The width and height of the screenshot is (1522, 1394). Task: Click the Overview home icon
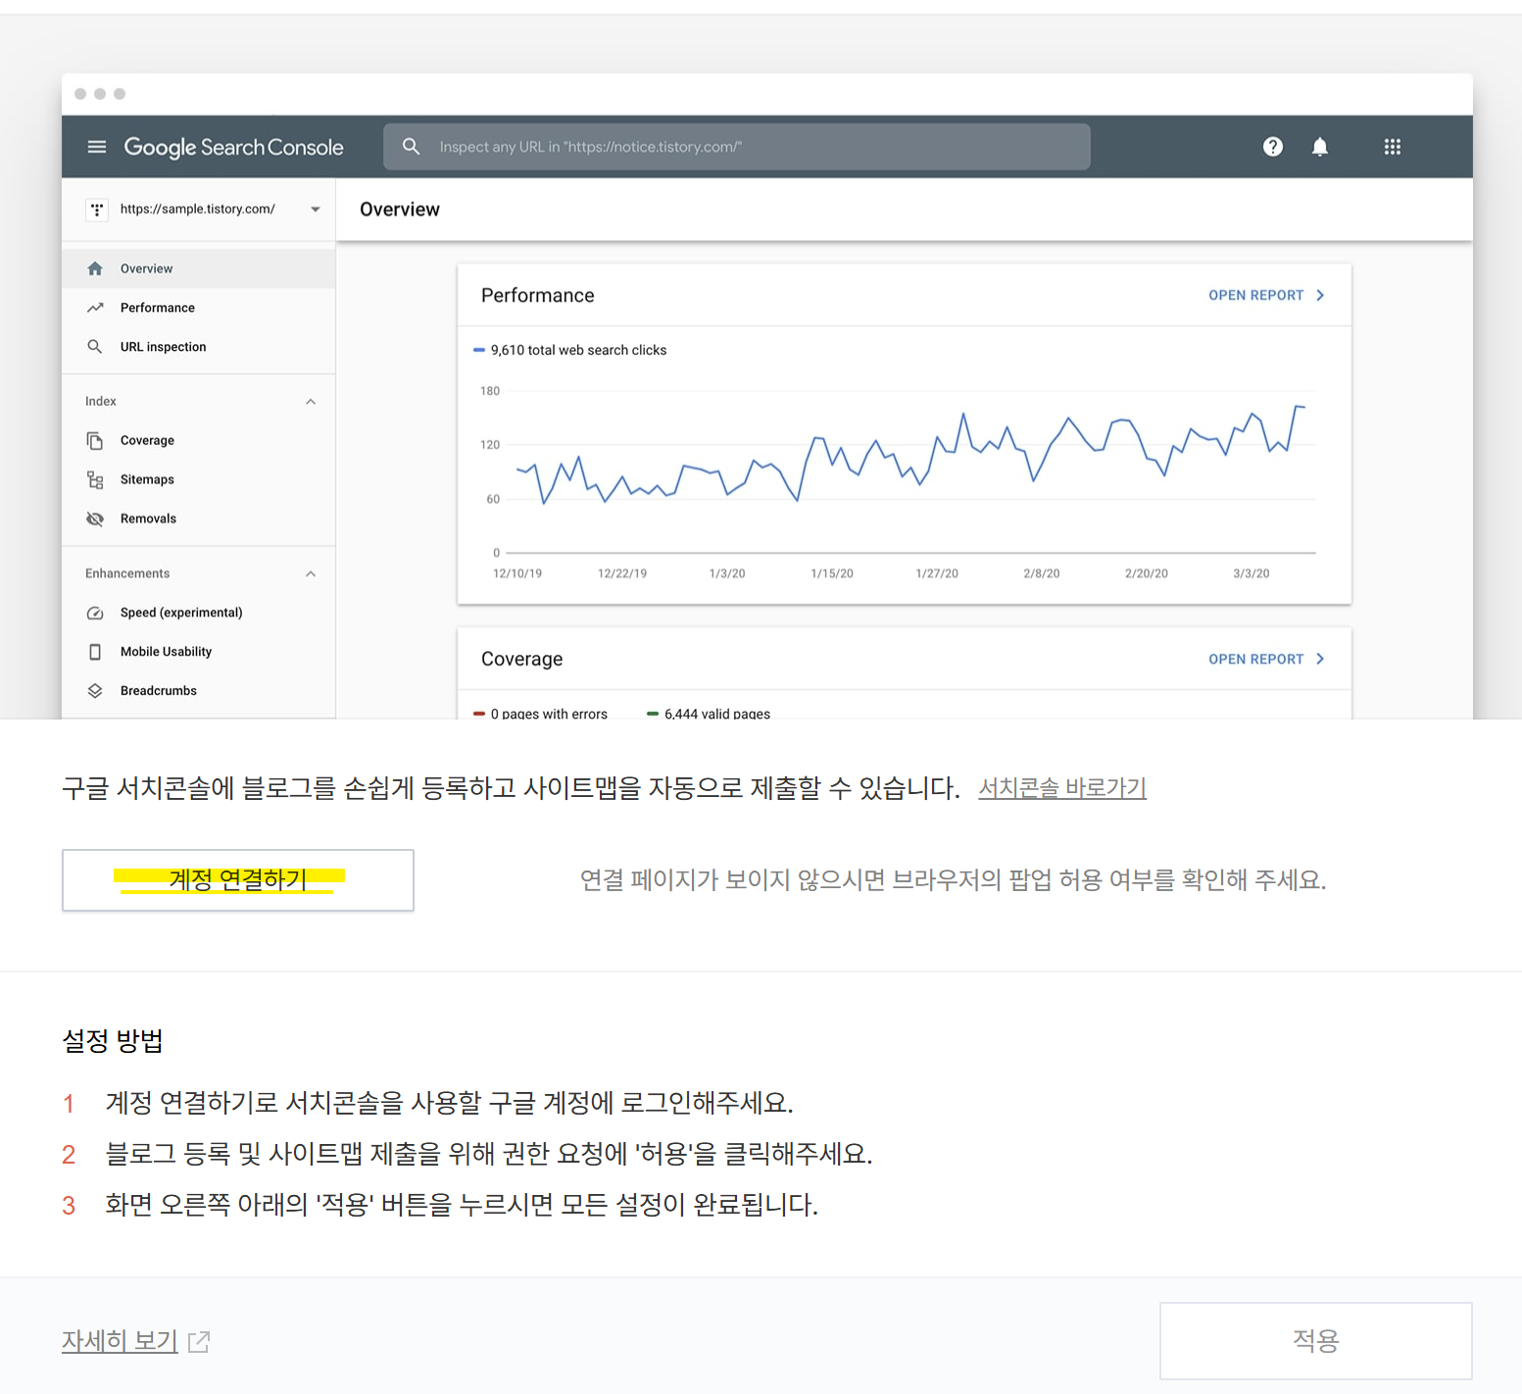pos(95,269)
